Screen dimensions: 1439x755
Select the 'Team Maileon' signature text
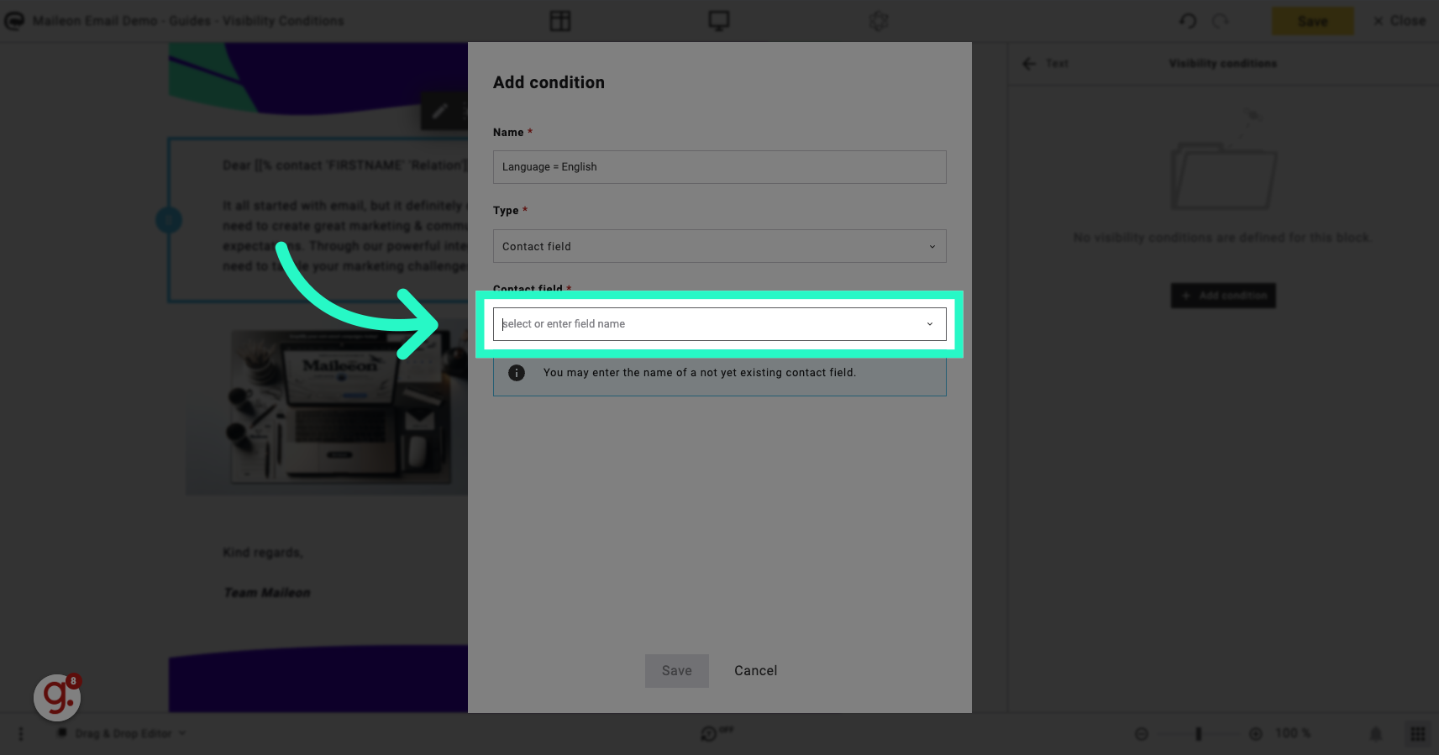(x=267, y=593)
